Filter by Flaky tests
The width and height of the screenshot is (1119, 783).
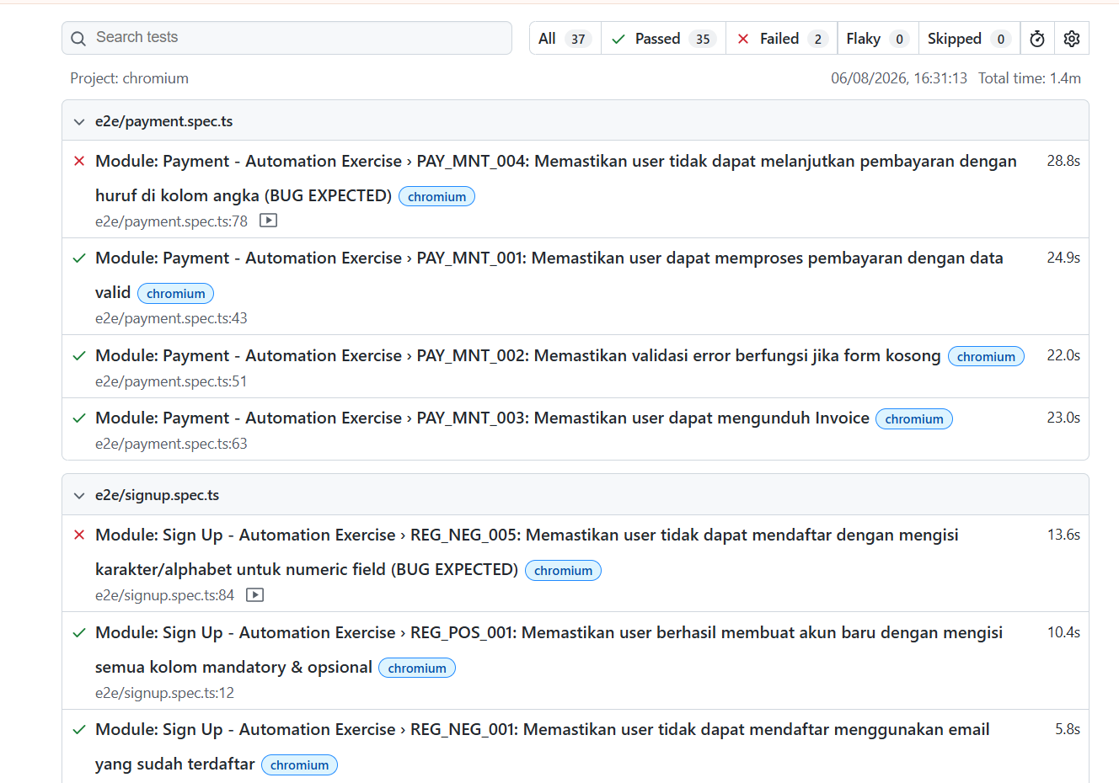click(877, 39)
